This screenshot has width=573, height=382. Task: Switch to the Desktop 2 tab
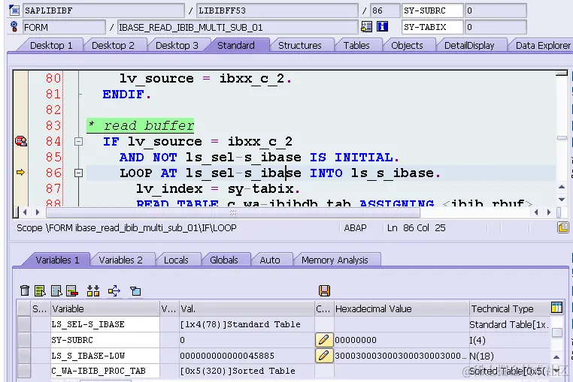coord(113,45)
